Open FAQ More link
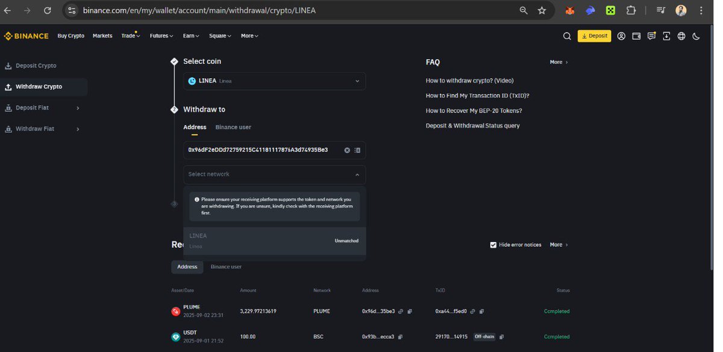This screenshot has height=352, width=723. click(x=559, y=62)
